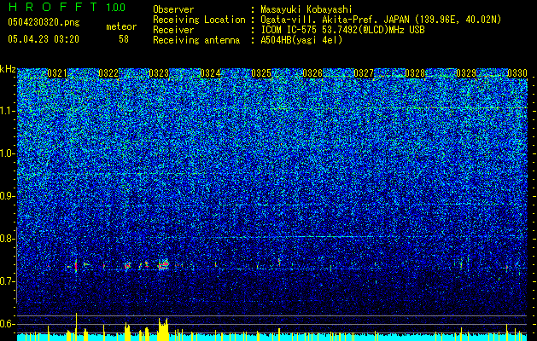Click the kHz axis unit label
The image size is (537, 341).
pos(8,69)
